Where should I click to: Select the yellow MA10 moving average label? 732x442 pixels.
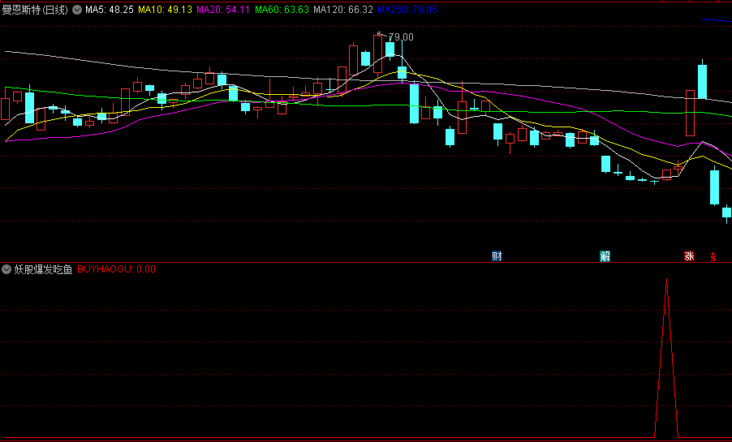[165, 10]
